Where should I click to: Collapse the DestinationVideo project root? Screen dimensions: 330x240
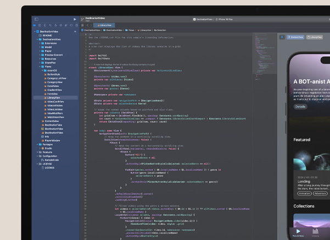click(35, 31)
